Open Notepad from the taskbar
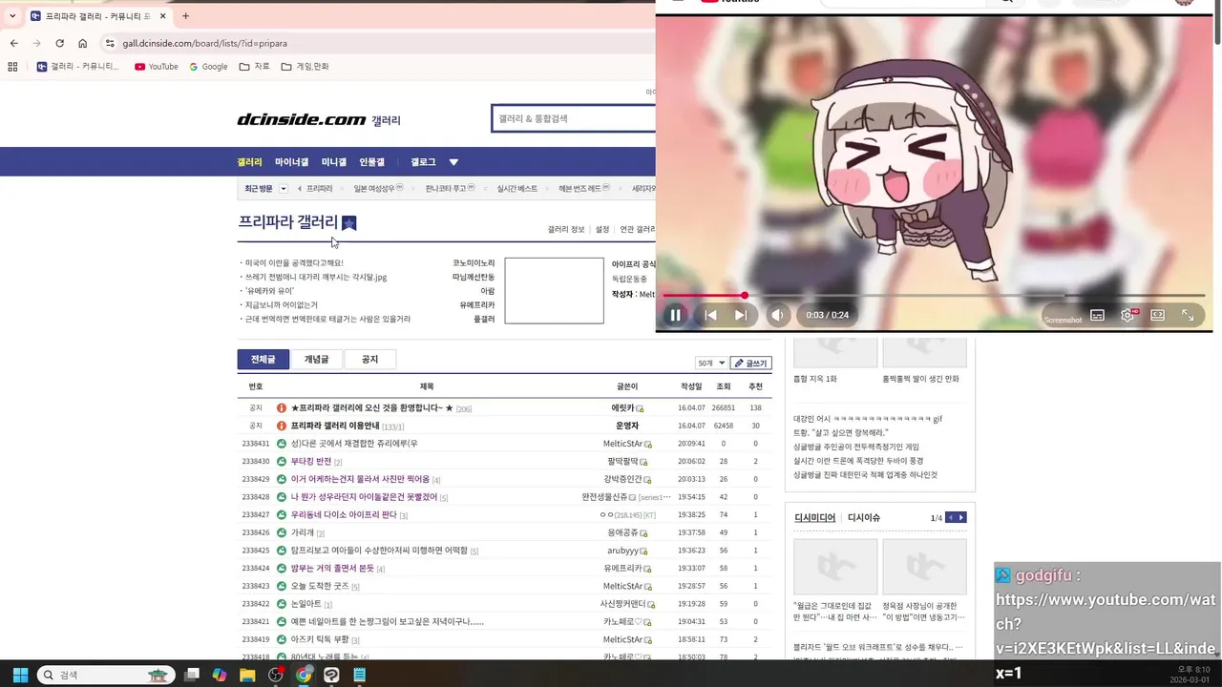Viewport: 1222px width, 687px height. [x=360, y=675]
